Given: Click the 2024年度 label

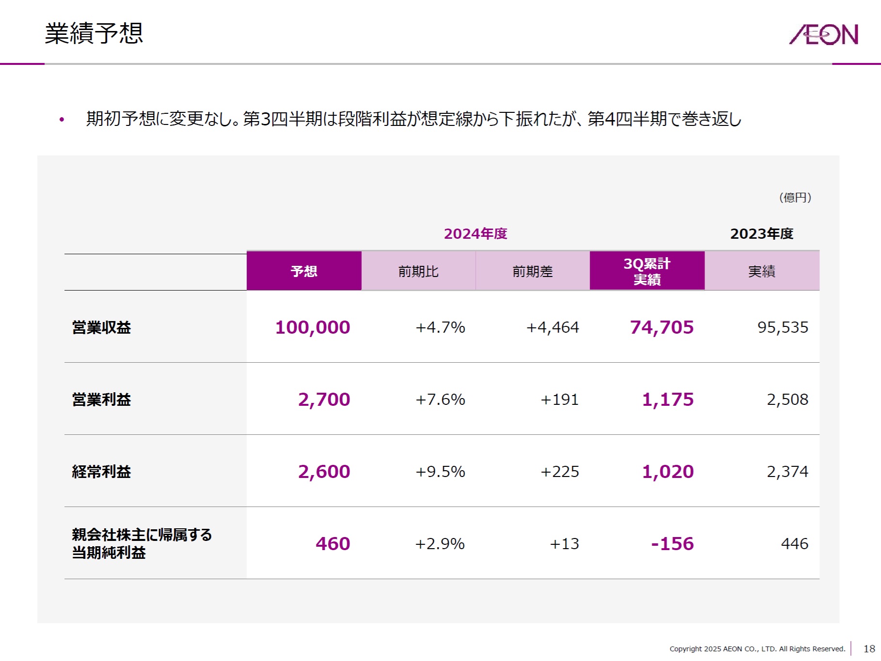Looking at the screenshot, I should tap(475, 234).
